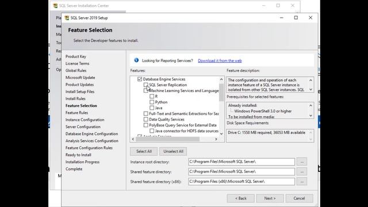The width and height of the screenshot is (368, 207).
Task: Toggle the Database Engine Services checkbox
Action: pos(140,79)
